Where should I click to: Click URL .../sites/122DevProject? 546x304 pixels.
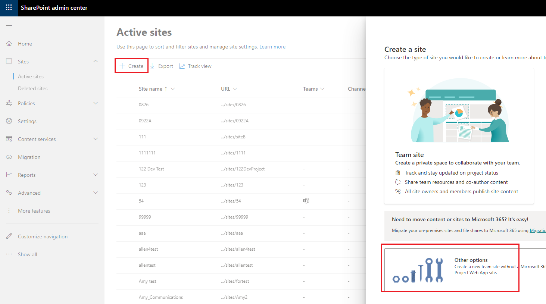pyautogui.click(x=243, y=169)
